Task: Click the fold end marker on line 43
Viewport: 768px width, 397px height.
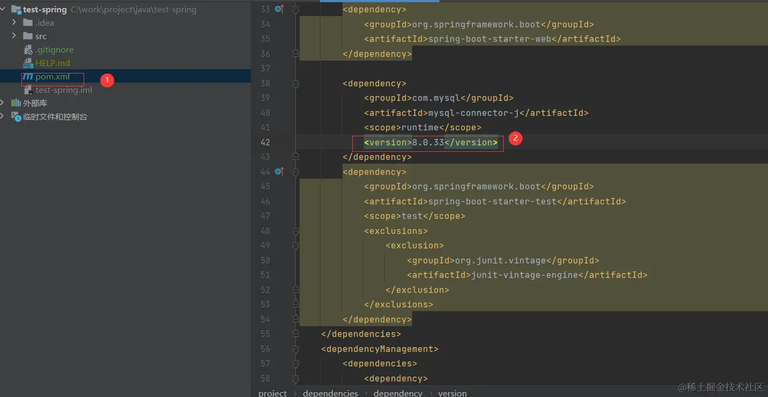Action: point(295,157)
